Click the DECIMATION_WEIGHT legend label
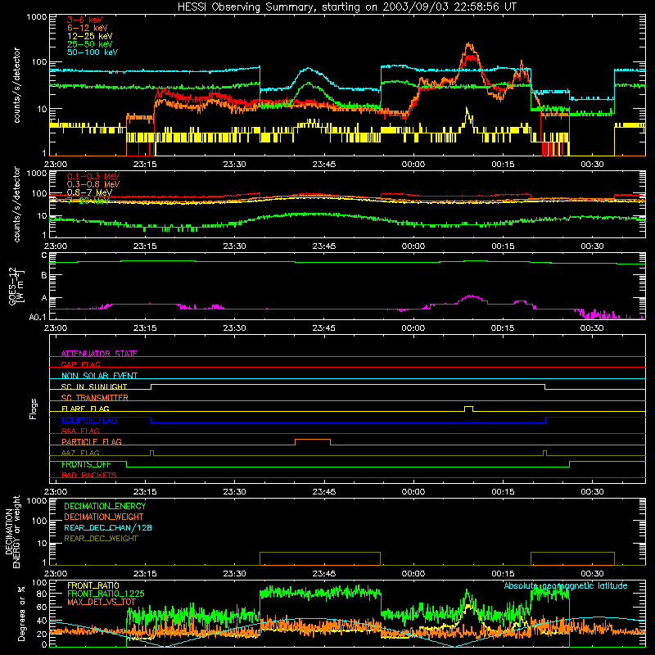 click(104, 517)
